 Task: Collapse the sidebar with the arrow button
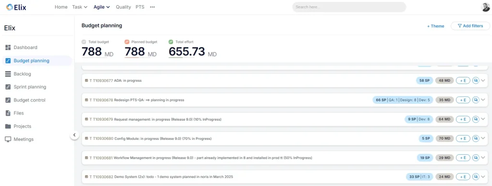pyautogui.click(x=74, y=135)
